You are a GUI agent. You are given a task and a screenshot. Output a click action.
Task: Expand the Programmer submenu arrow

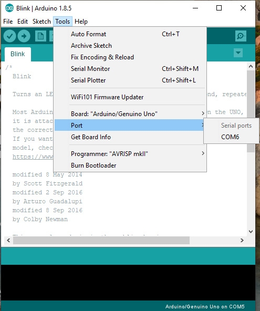tap(203, 153)
